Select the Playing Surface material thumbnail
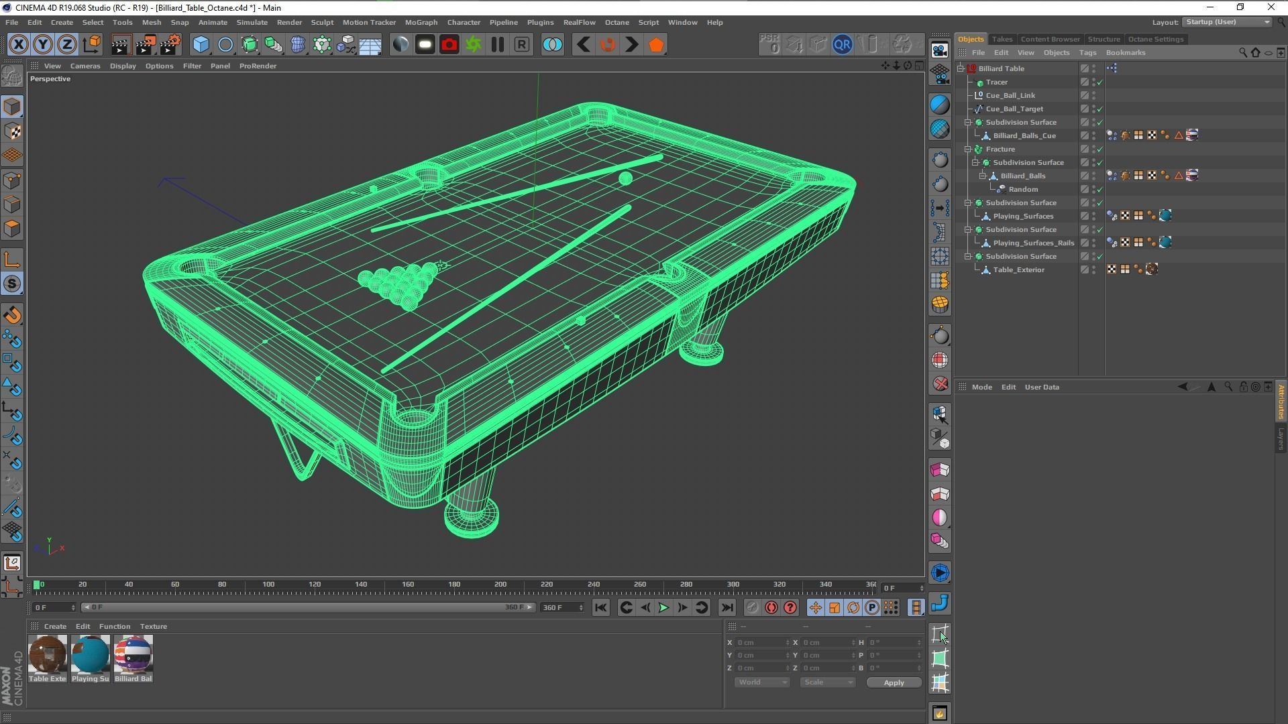1288x724 pixels. (90, 655)
